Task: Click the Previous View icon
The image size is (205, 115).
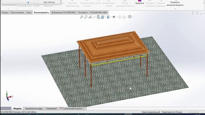Action: (90, 17)
